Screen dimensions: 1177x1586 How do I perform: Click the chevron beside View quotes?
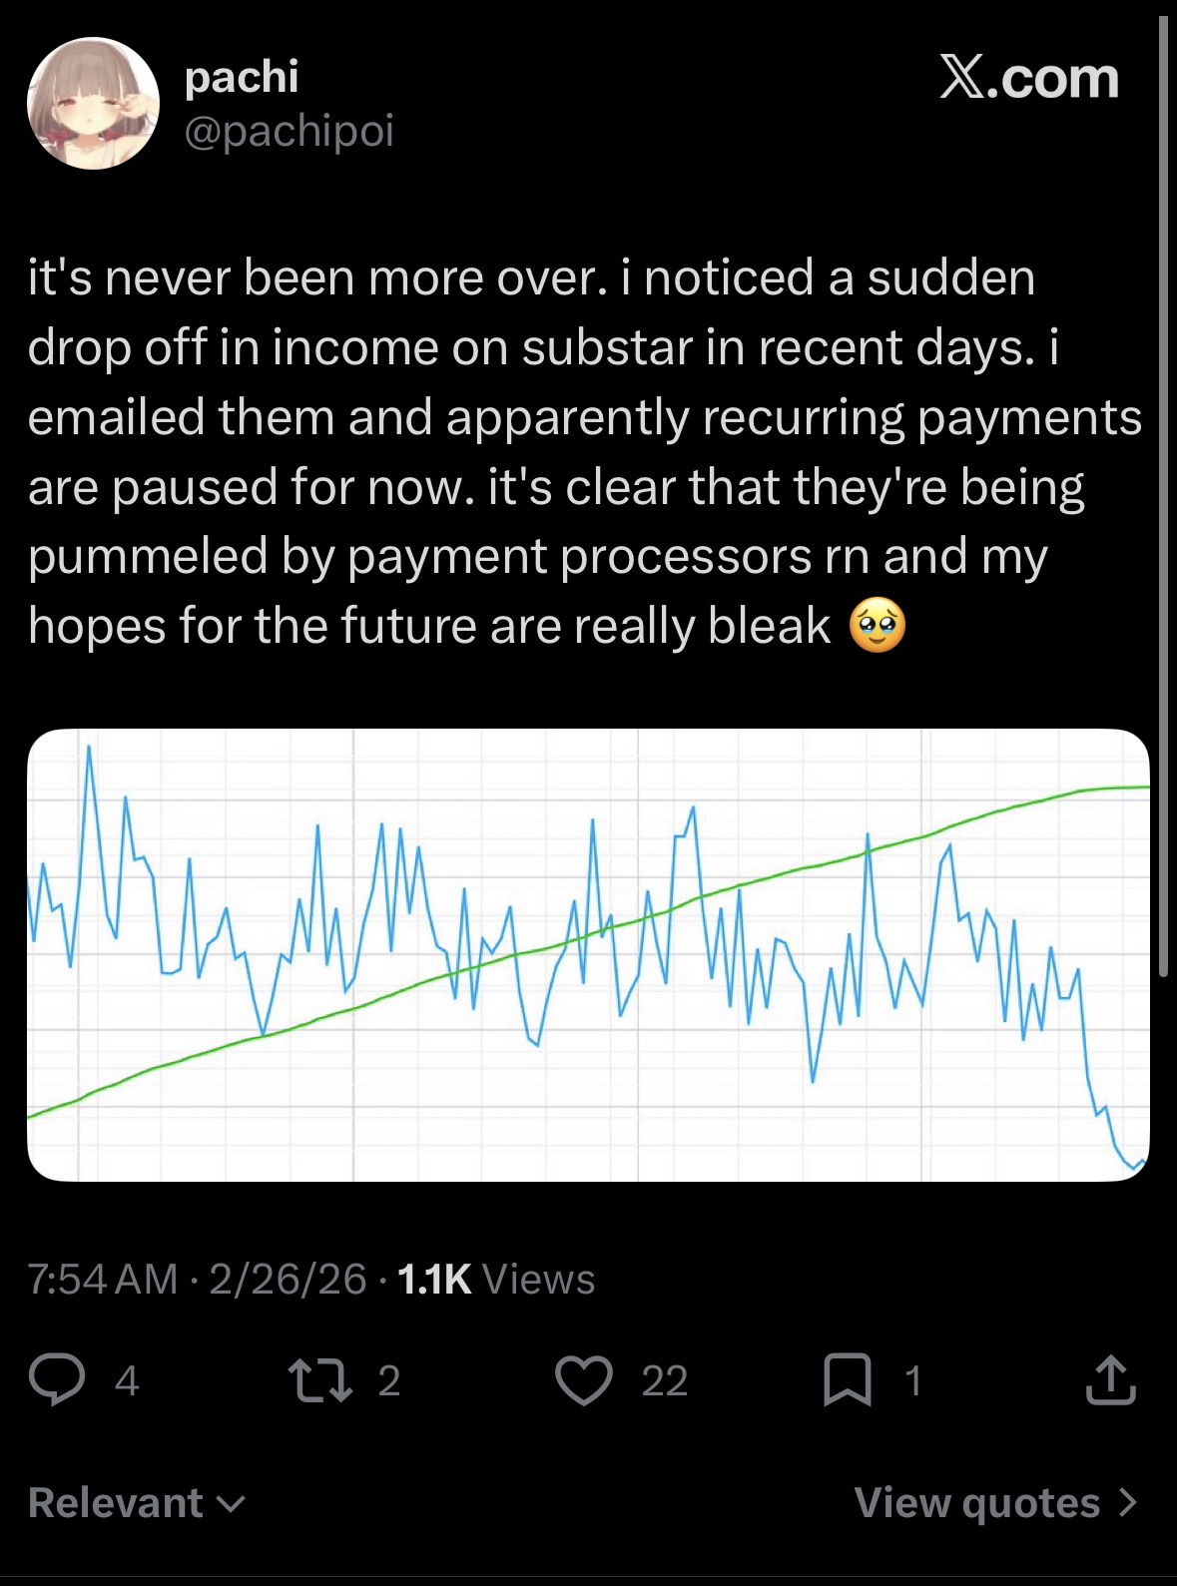(1127, 1502)
